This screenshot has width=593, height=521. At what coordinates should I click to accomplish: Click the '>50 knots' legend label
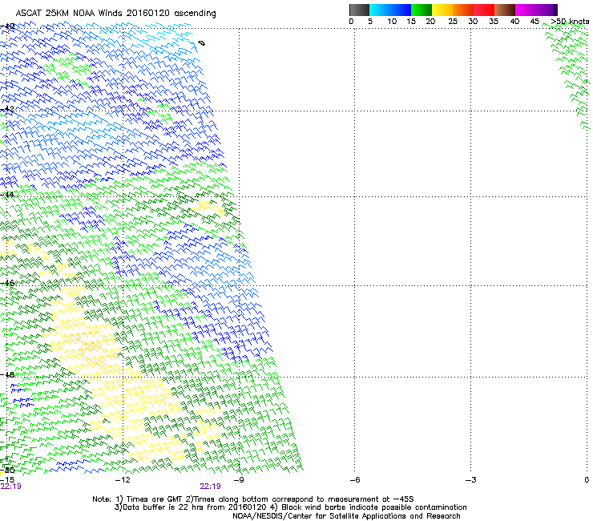570,22
